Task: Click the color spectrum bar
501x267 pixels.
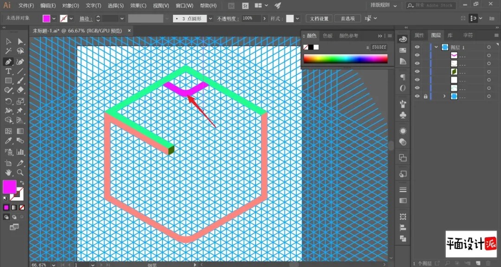Action: pyautogui.click(x=346, y=59)
